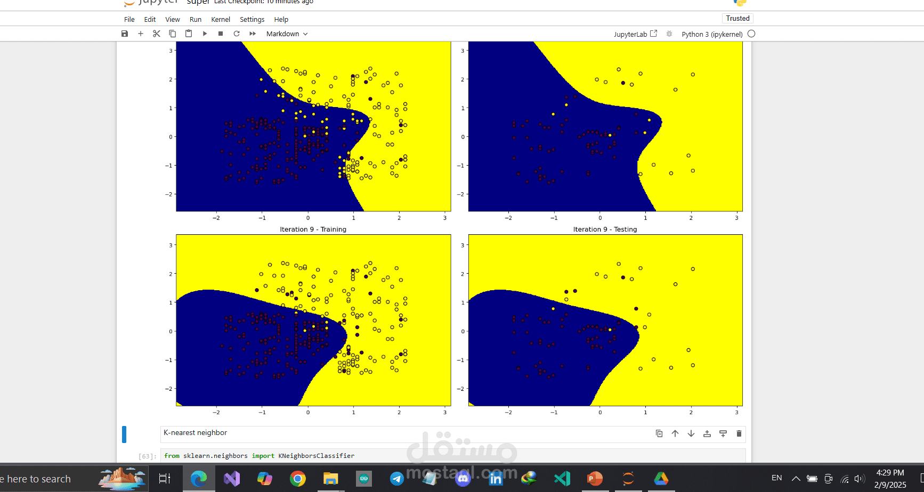
Task: Collapse the selected cell using blue bar
Action: [x=124, y=434]
